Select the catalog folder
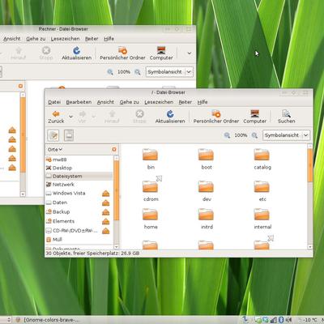The image size is (324, 324). click(262, 159)
